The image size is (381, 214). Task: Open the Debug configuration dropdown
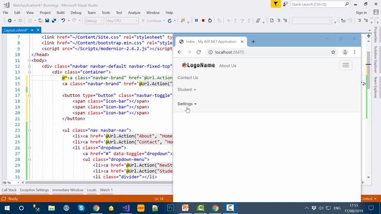coord(94,21)
